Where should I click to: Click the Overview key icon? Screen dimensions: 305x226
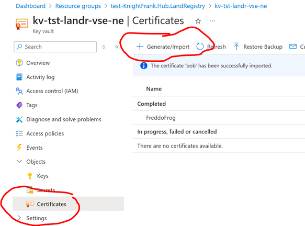19,63
